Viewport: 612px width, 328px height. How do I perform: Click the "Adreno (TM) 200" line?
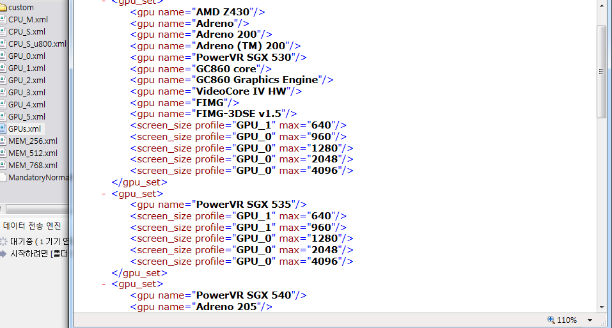(216, 46)
